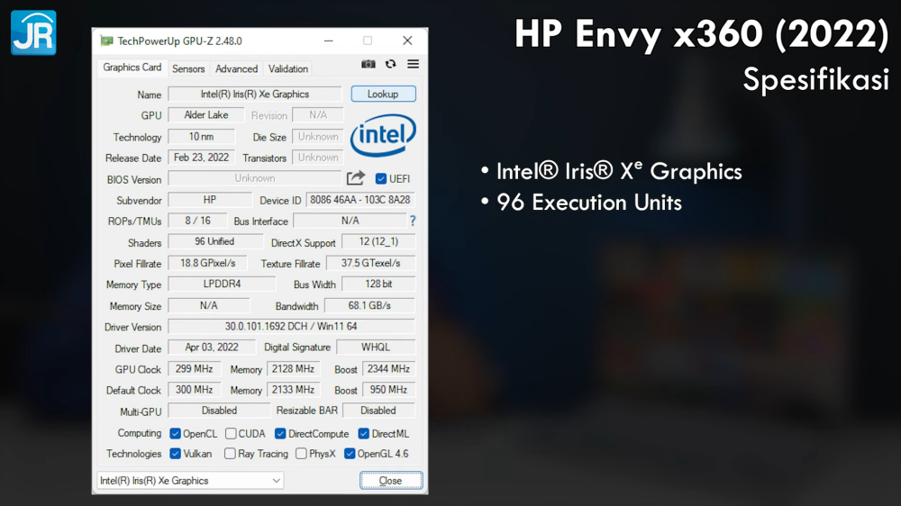Viewport: 901px width, 506px height.
Task: Click the Multi-GPU field showing Disabled
Action: (x=219, y=411)
